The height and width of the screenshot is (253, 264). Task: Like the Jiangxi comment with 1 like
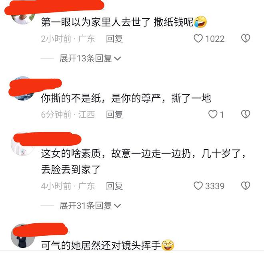[x=213, y=114]
